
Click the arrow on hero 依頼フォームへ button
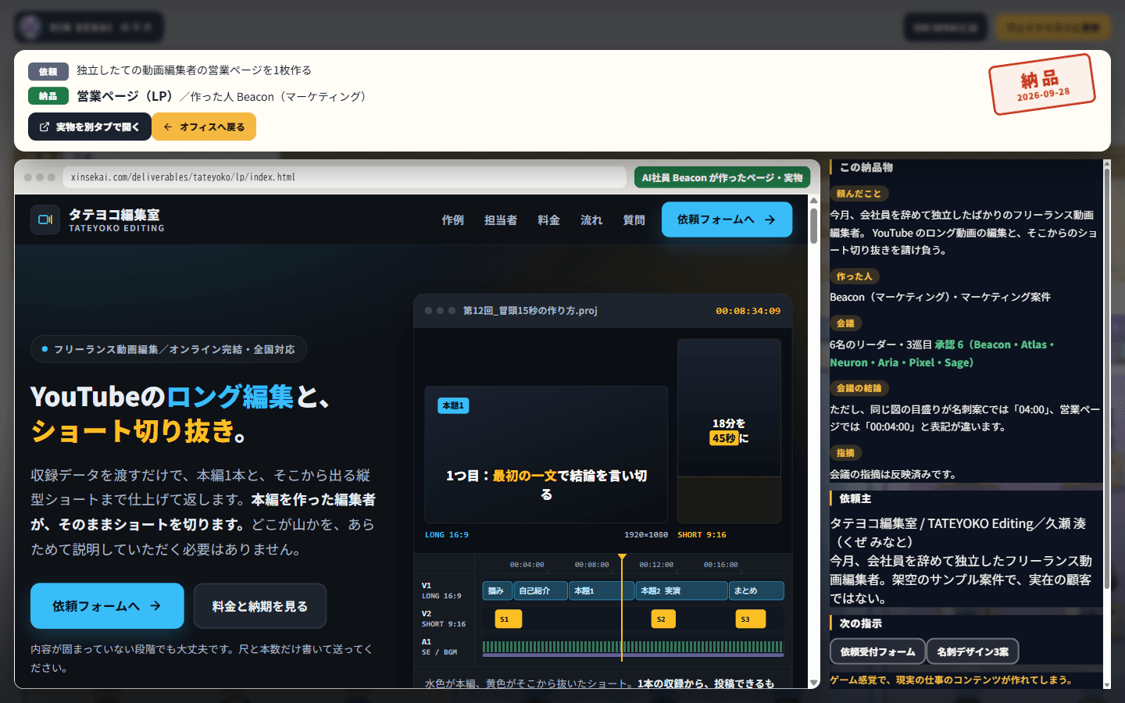(x=155, y=605)
